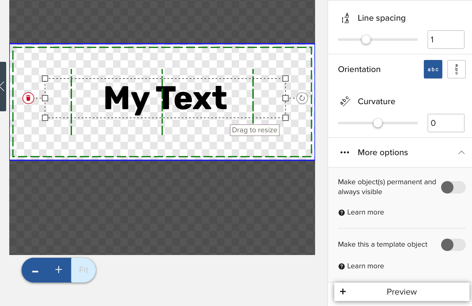Viewport: 472px width, 306px height.
Task: Click the left-middle resize handle of the text box
Action: pos(45,98)
